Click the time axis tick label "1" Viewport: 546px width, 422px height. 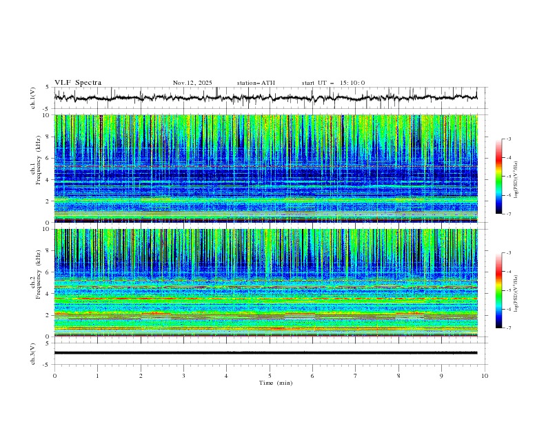click(x=97, y=376)
